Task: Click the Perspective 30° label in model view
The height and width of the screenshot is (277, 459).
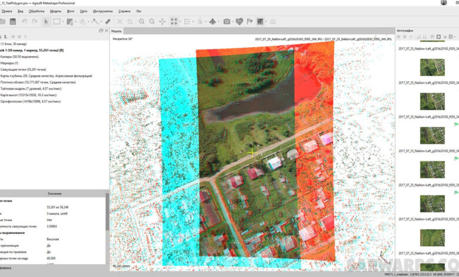Action: [122, 39]
